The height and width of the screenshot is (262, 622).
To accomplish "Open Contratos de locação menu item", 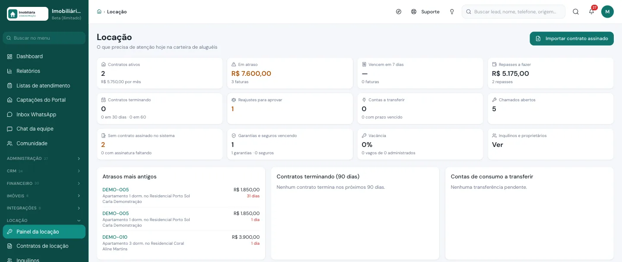I will click(x=44, y=246).
